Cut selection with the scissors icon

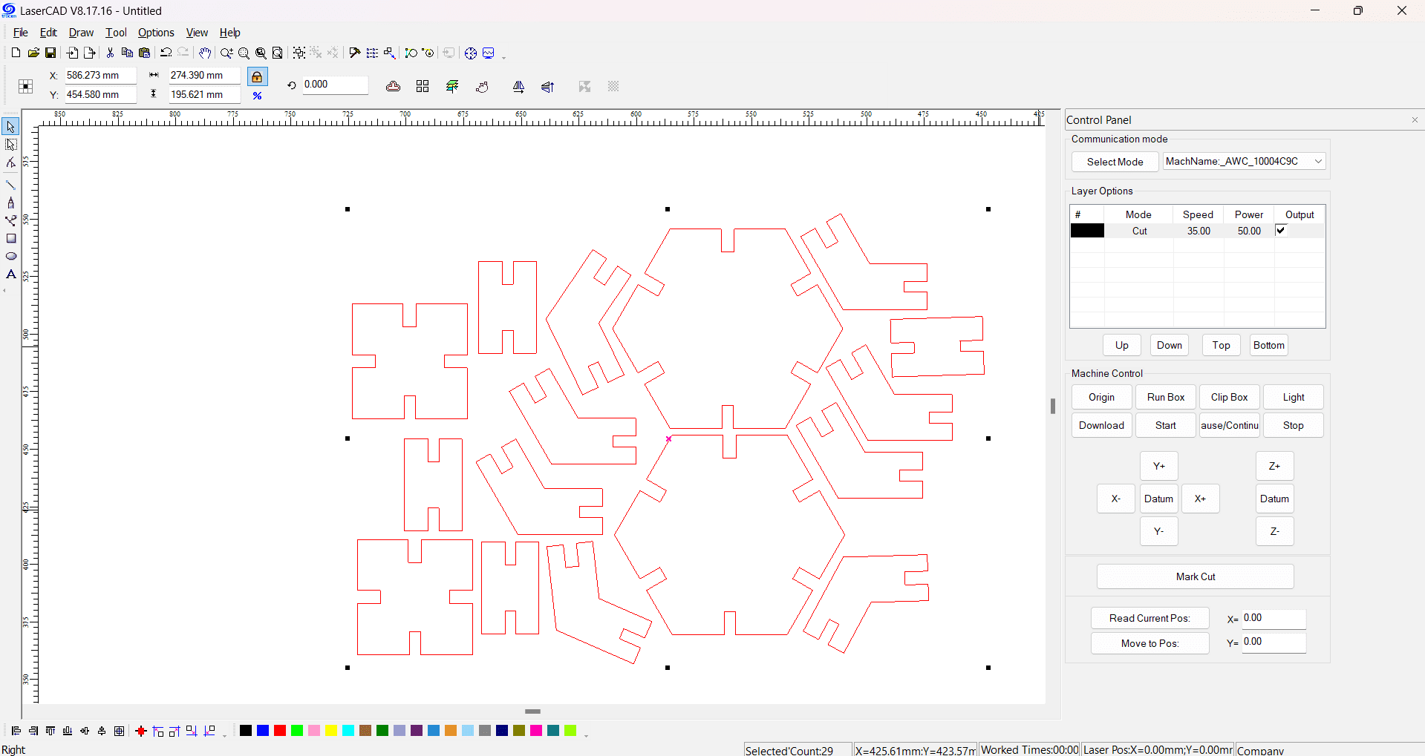pos(110,53)
